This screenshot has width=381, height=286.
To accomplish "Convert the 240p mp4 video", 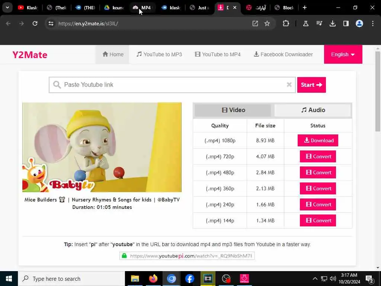I will coord(318,204).
